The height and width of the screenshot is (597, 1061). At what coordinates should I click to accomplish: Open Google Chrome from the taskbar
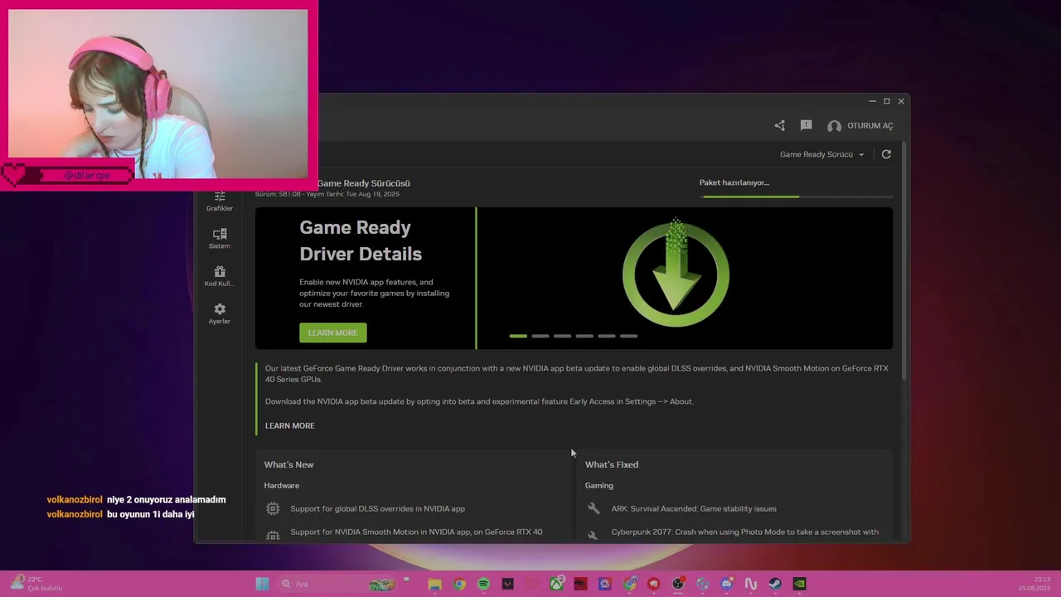pos(459,584)
